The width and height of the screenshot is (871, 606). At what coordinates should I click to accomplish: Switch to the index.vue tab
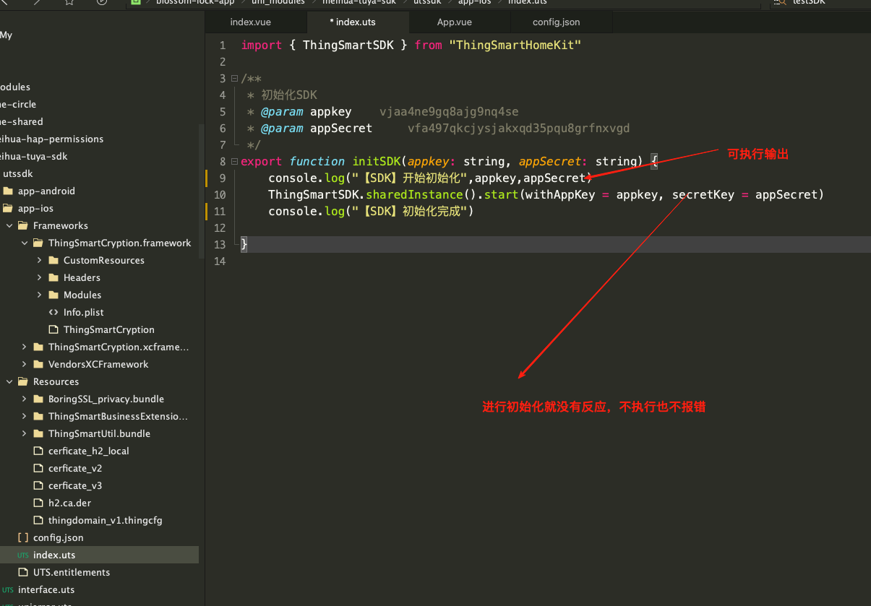click(250, 22)
